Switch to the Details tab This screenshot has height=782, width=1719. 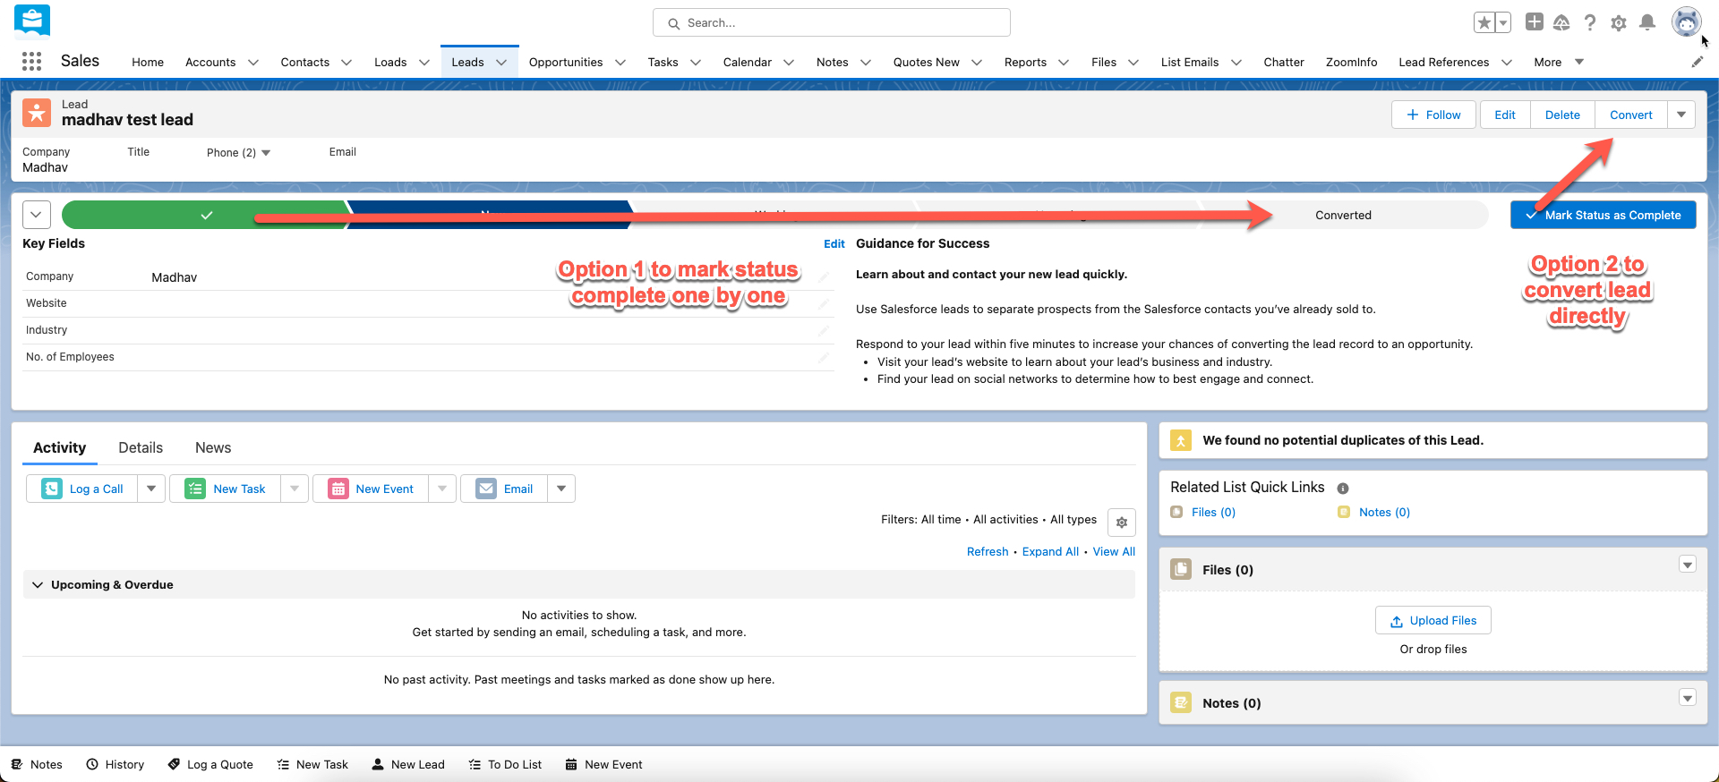point(141,447)
